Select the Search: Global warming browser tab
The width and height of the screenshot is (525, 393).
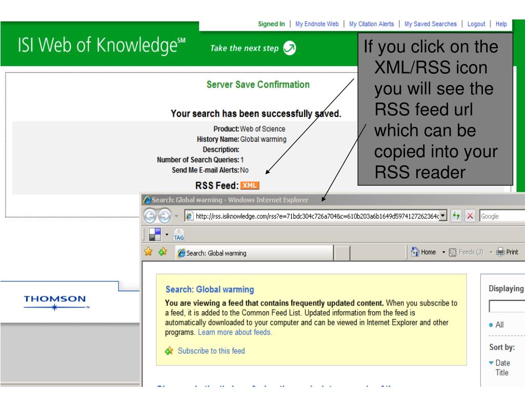(254, 253)
